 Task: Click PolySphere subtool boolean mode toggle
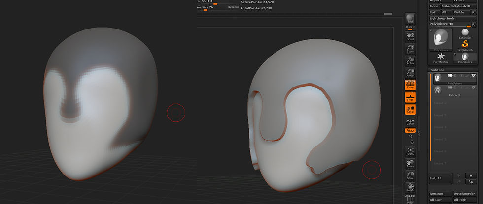[x=451, y=76]
